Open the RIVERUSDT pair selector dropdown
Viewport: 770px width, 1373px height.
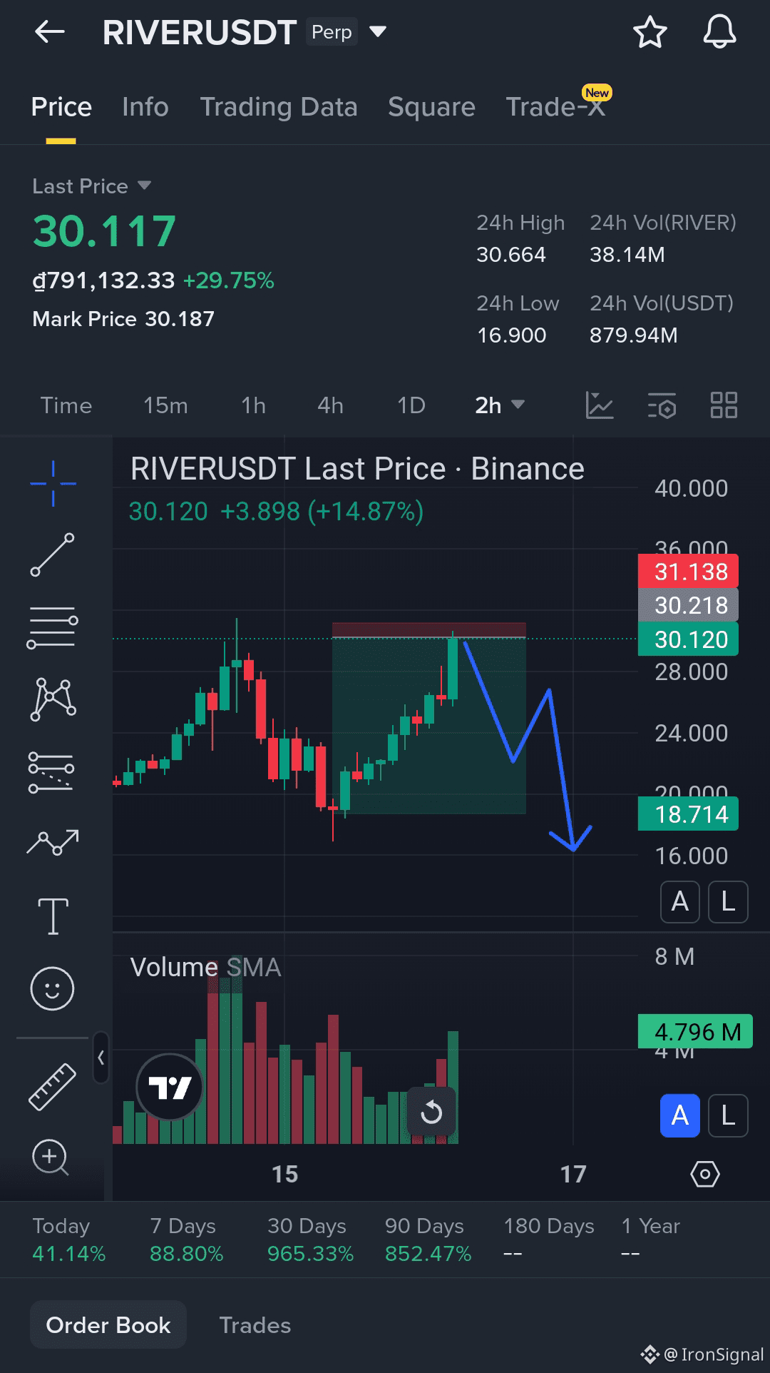tap(378, 31)
